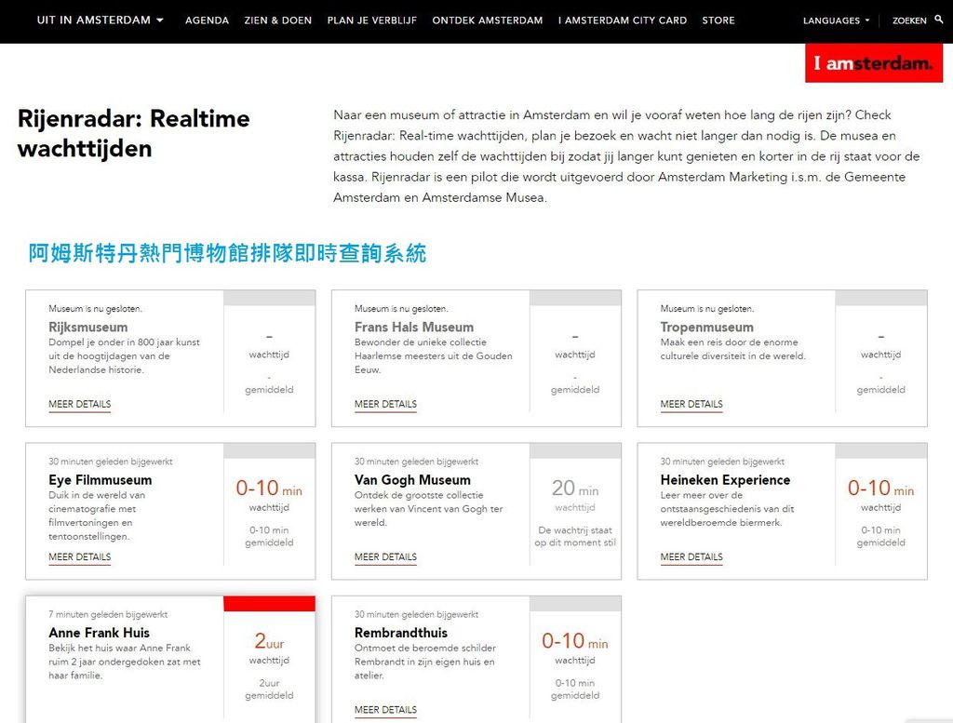Screen dimensions: 953x723
Task: Click the Van Gogh Museum 20 min wait time
Action: [x=575, y=488]
